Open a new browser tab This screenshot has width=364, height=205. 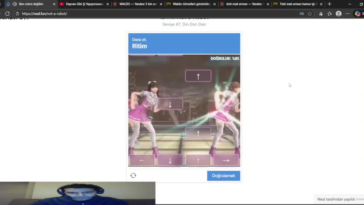[330, 4]
